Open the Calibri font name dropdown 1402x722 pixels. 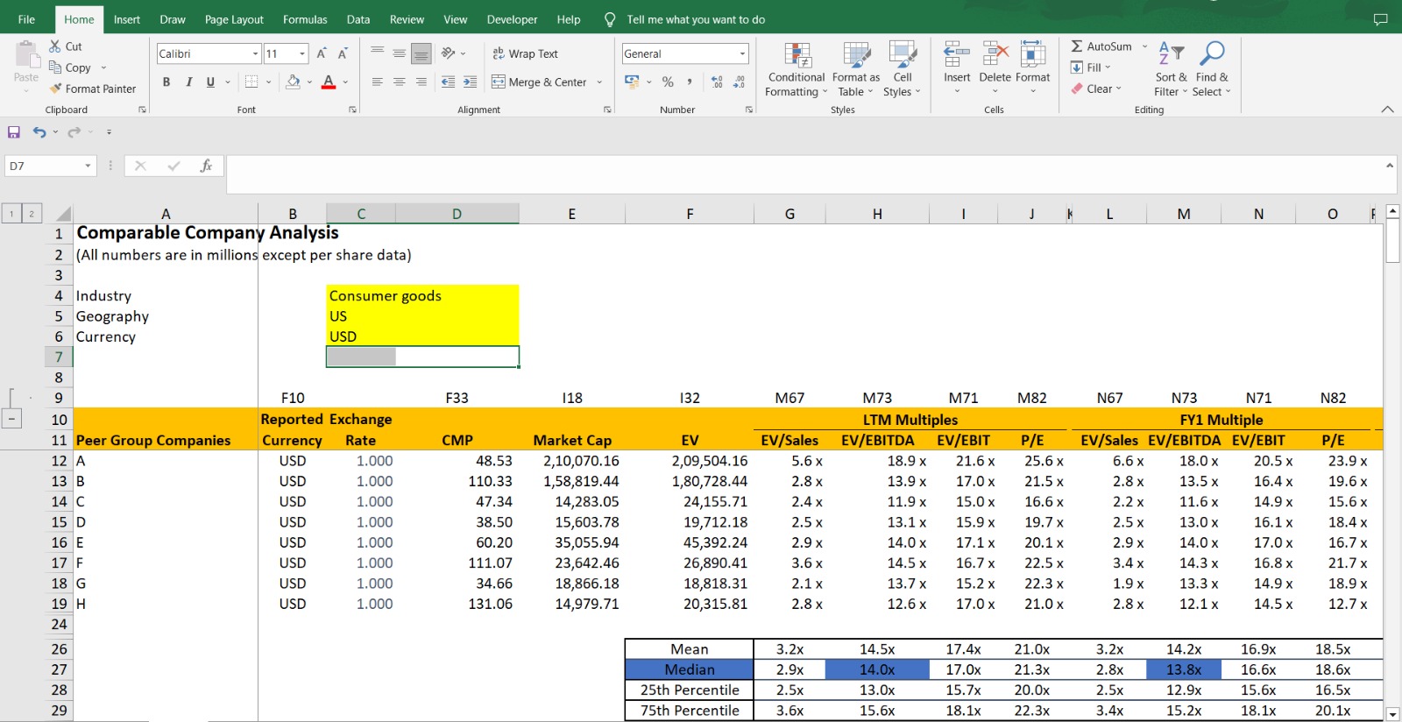coord(255,53)
